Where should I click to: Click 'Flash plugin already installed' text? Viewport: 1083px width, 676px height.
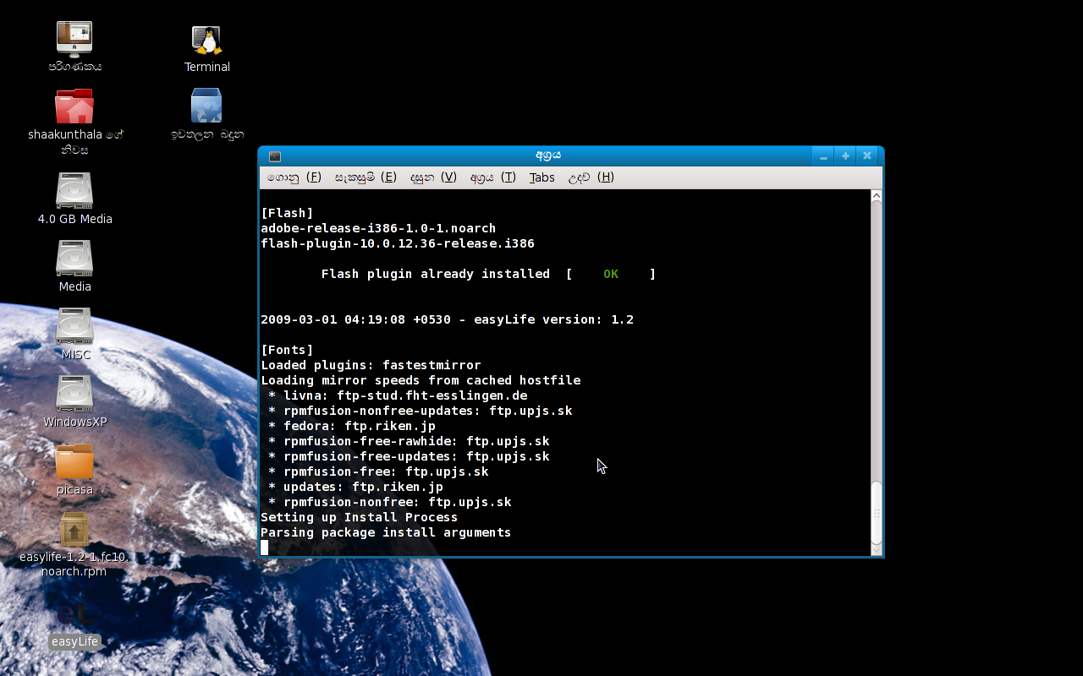[x=436, y=274]
